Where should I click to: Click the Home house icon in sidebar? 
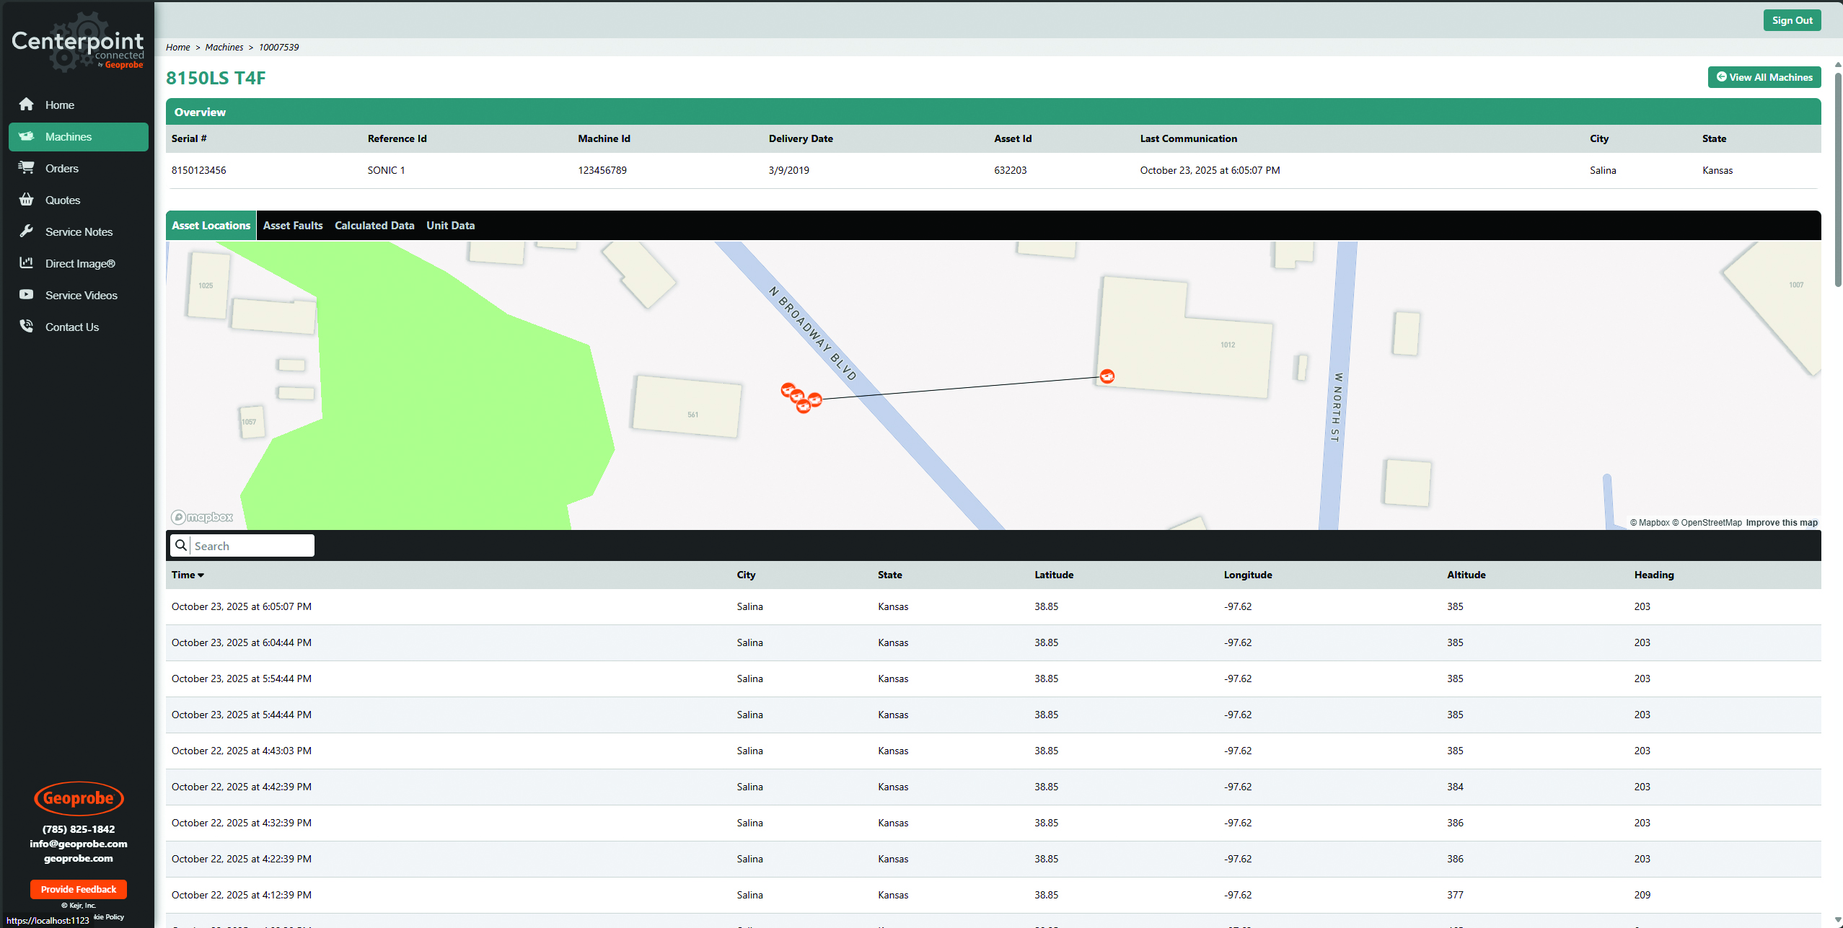(27, 105)
